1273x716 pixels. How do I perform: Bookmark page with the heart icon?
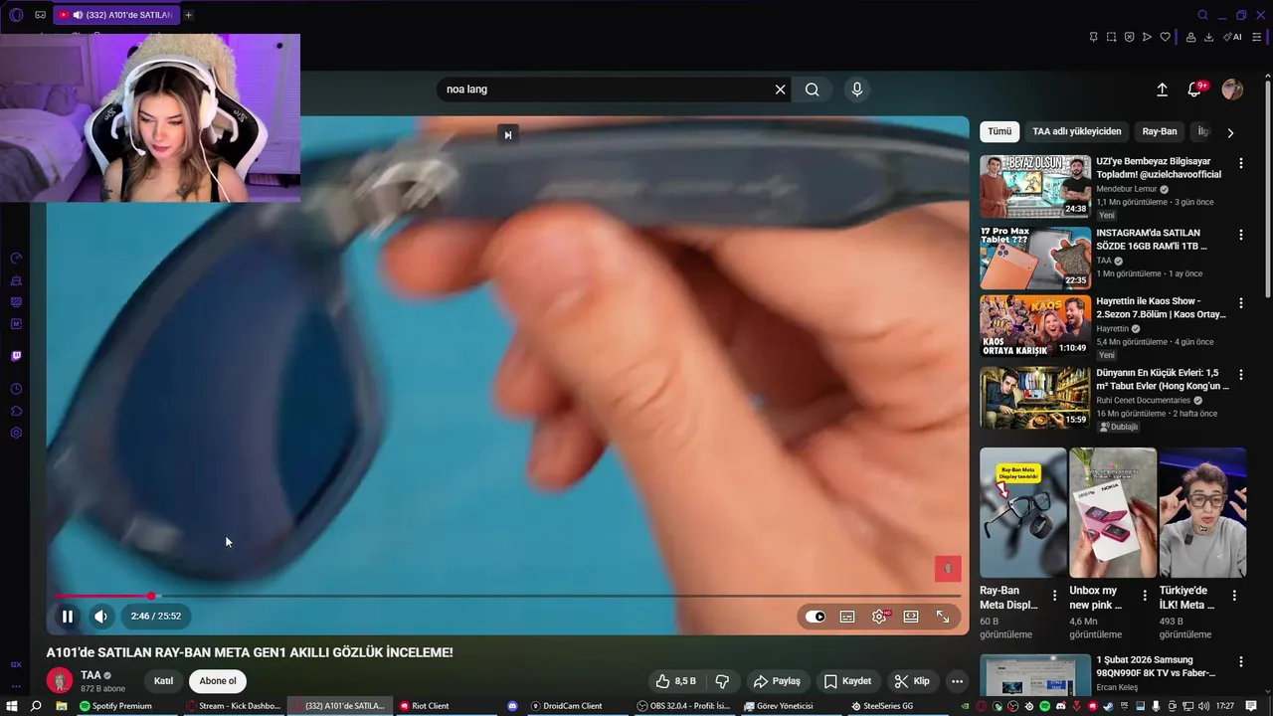tap(1166, 37)
